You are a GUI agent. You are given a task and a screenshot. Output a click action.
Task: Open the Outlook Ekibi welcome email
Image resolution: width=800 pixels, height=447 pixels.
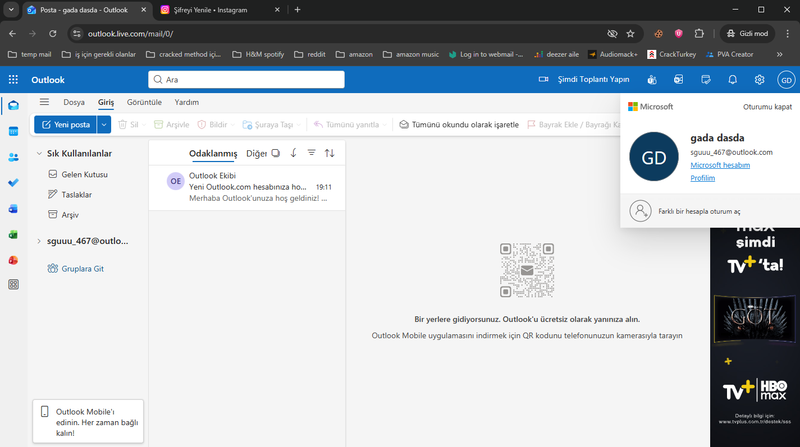click(x=247, y=188)
